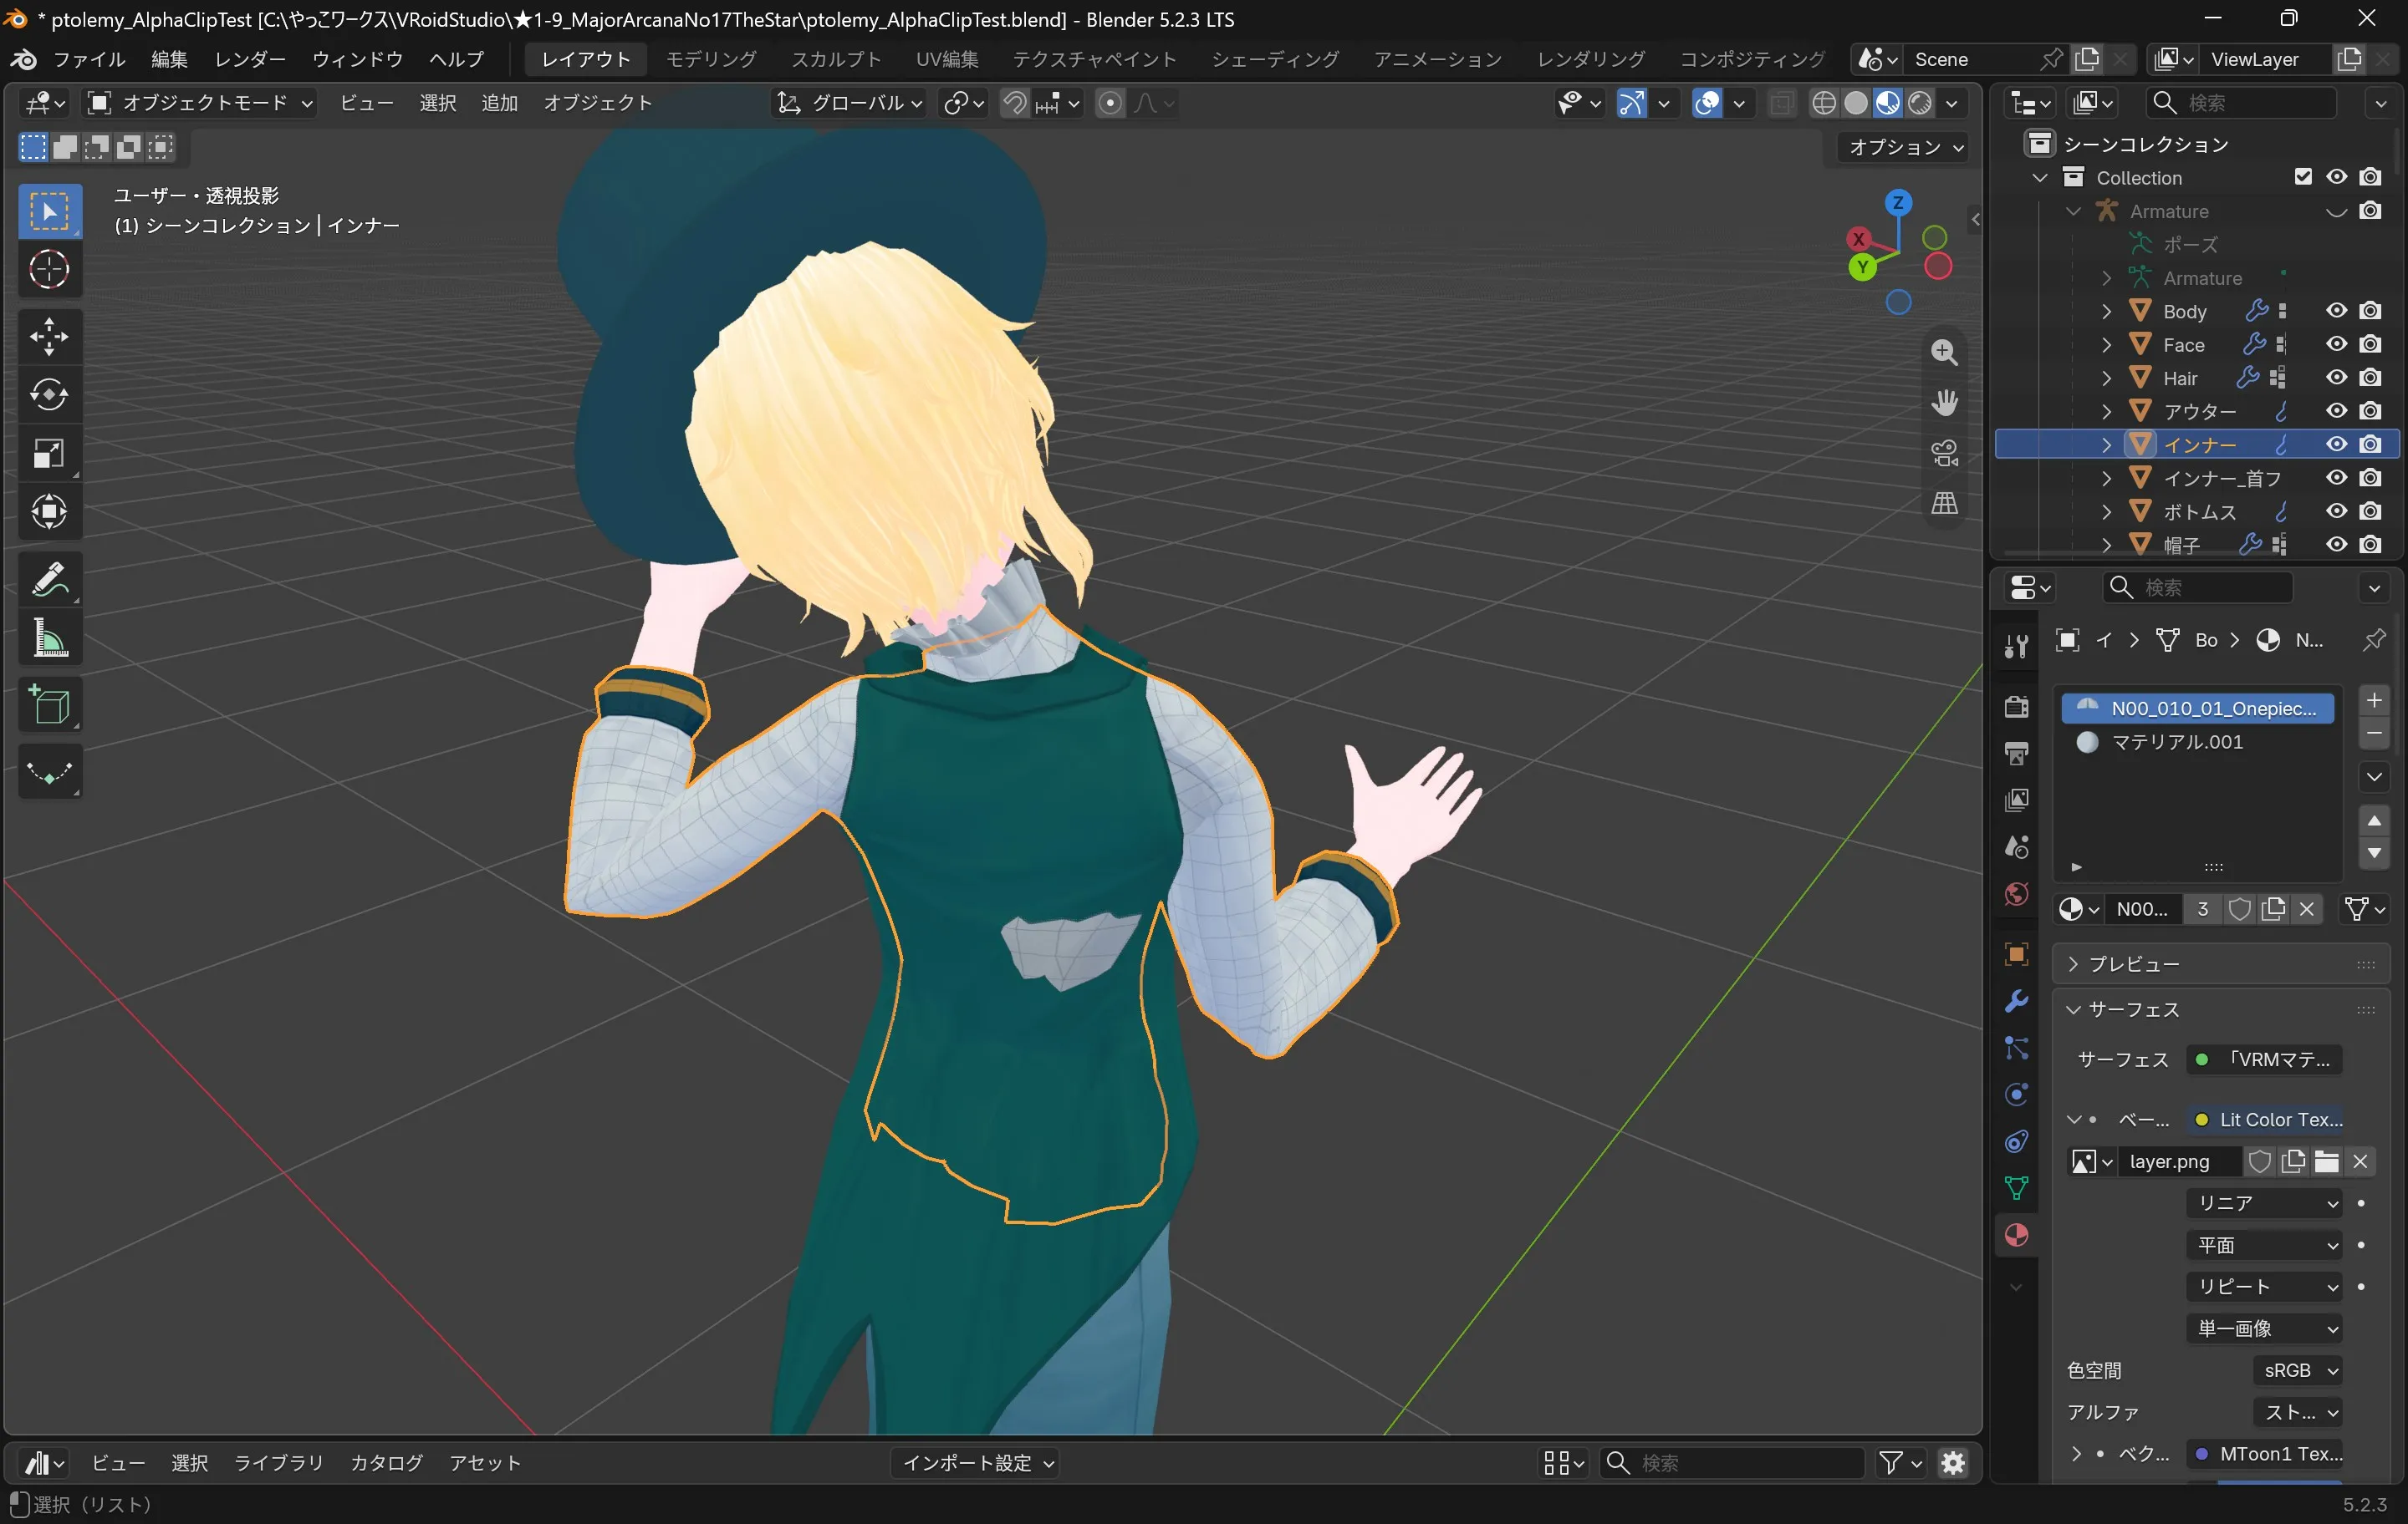Click the viewport zoom magnifier icon

pyautogui.click(x=1944, y=352)
